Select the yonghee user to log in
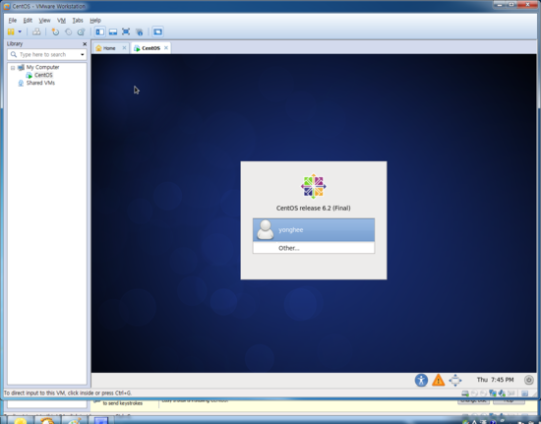 (x=314, y=230)
